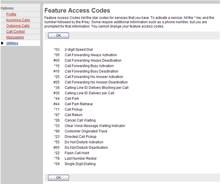Click the arrow marker beside Utilities

(x=2, y=43)
